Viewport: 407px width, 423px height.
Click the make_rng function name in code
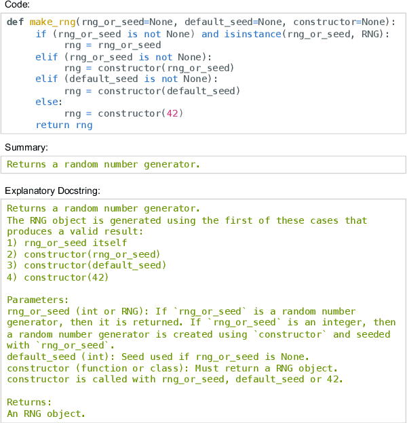(x=52, y=22)
